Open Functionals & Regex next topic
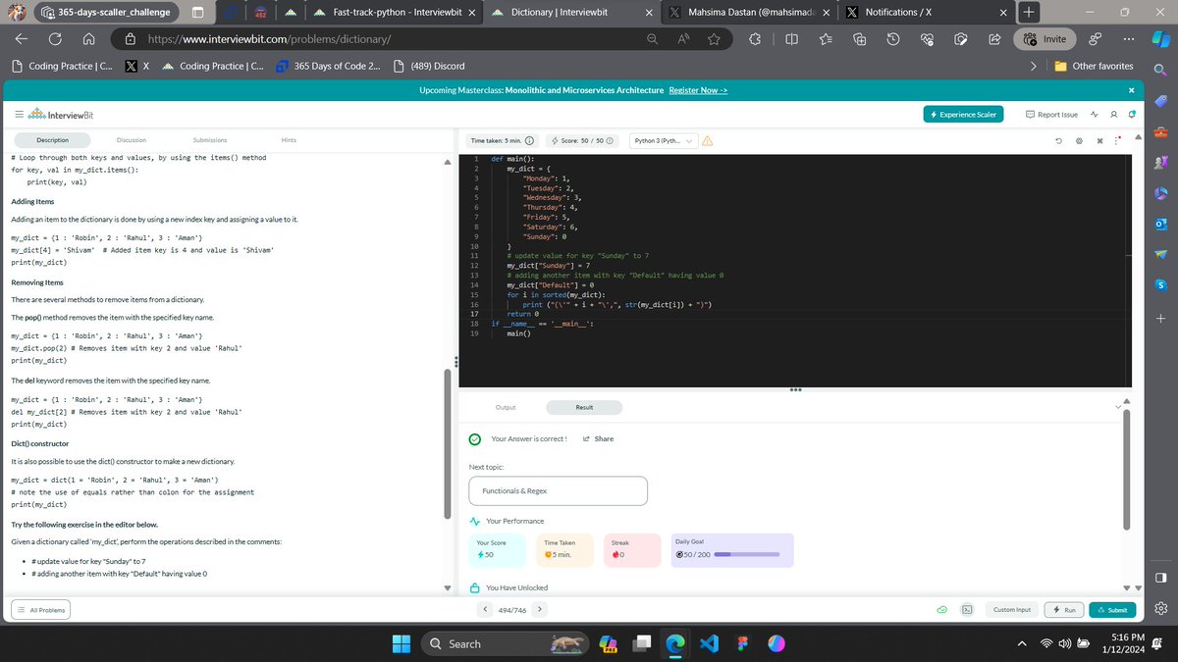The height and width of the screenshot is (662, 1178). pyautogui.click(x=559, y=490)
